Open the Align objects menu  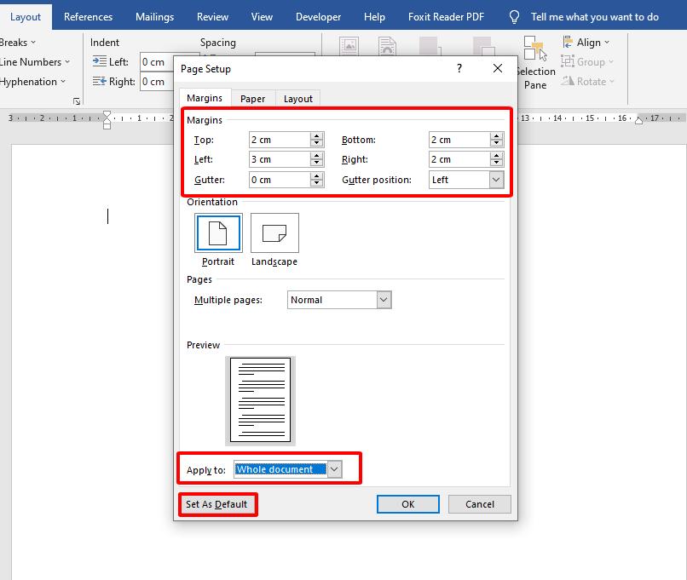[586, 43]
